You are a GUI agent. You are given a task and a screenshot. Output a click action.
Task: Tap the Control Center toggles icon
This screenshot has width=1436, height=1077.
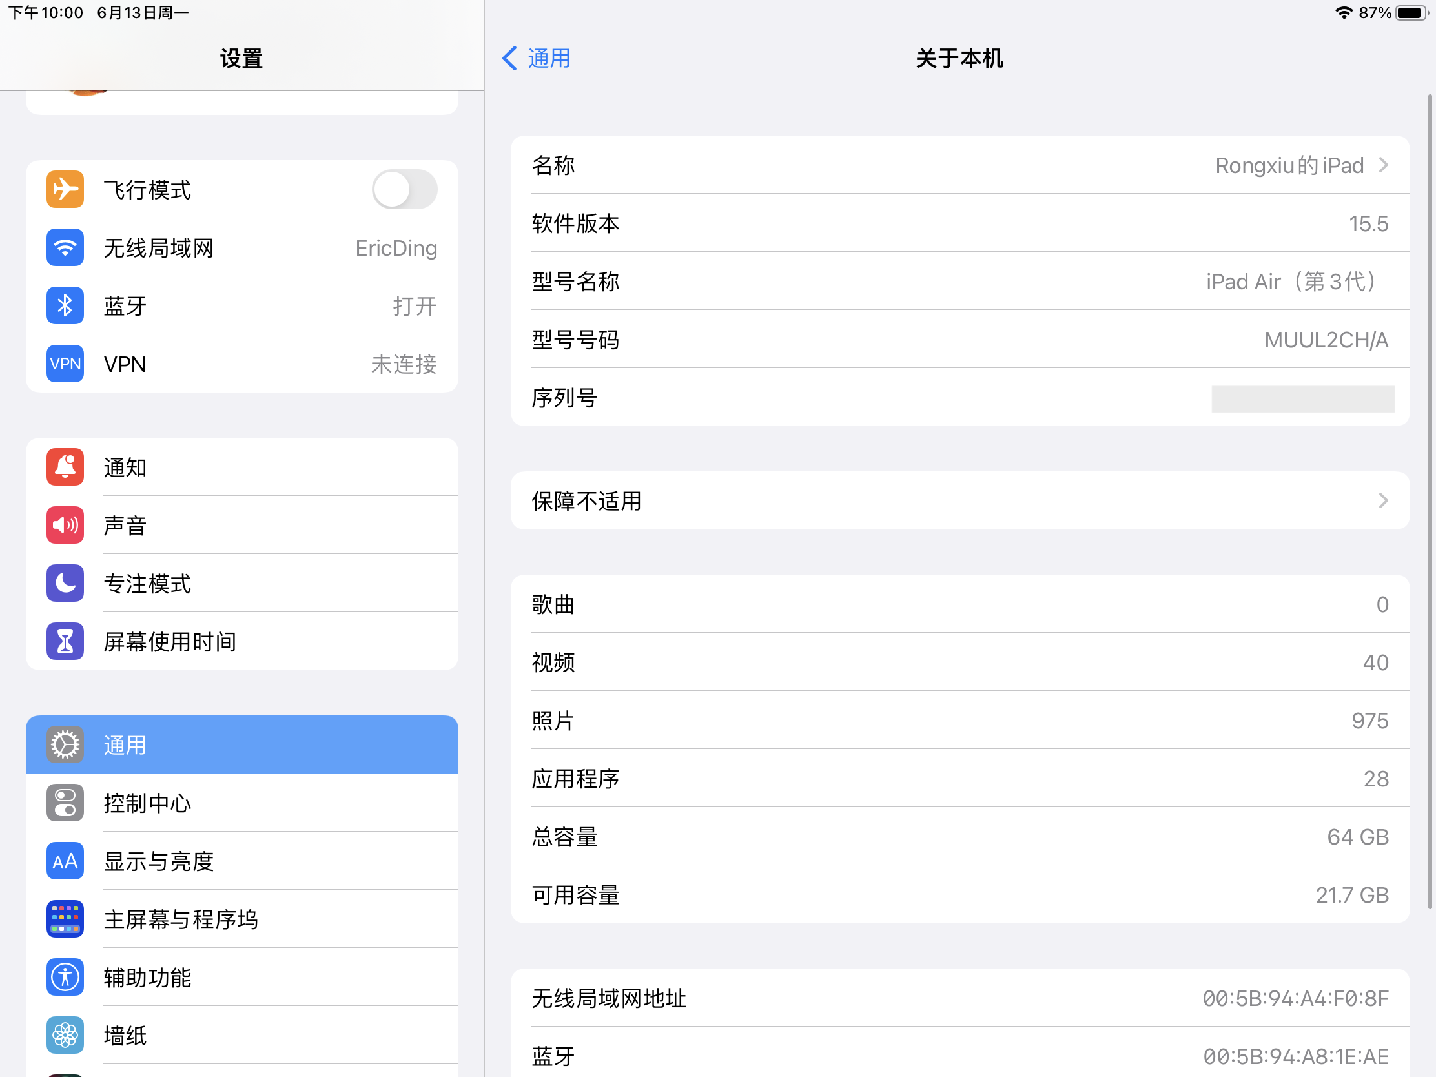(x=65, y=803)
